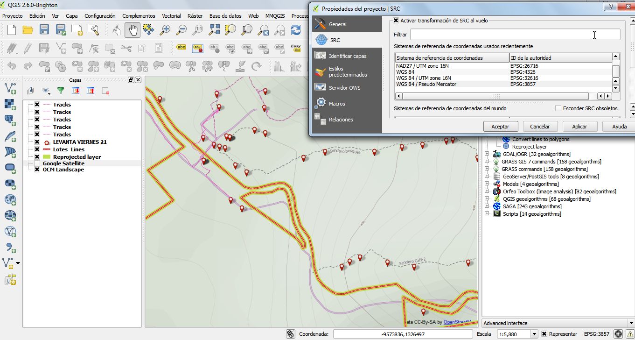Expand GDAL/OGR geoalgorithms group
Screen dimensions: 635x340
coord(487,154)
